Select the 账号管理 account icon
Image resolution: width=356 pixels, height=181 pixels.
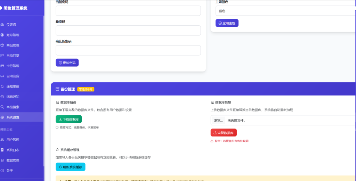coord(2,35)
